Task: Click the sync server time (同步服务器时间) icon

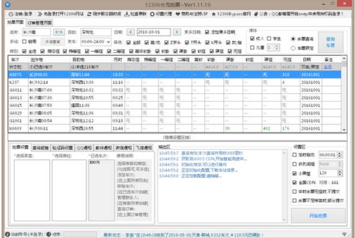Action: click(x=89, y=14)
